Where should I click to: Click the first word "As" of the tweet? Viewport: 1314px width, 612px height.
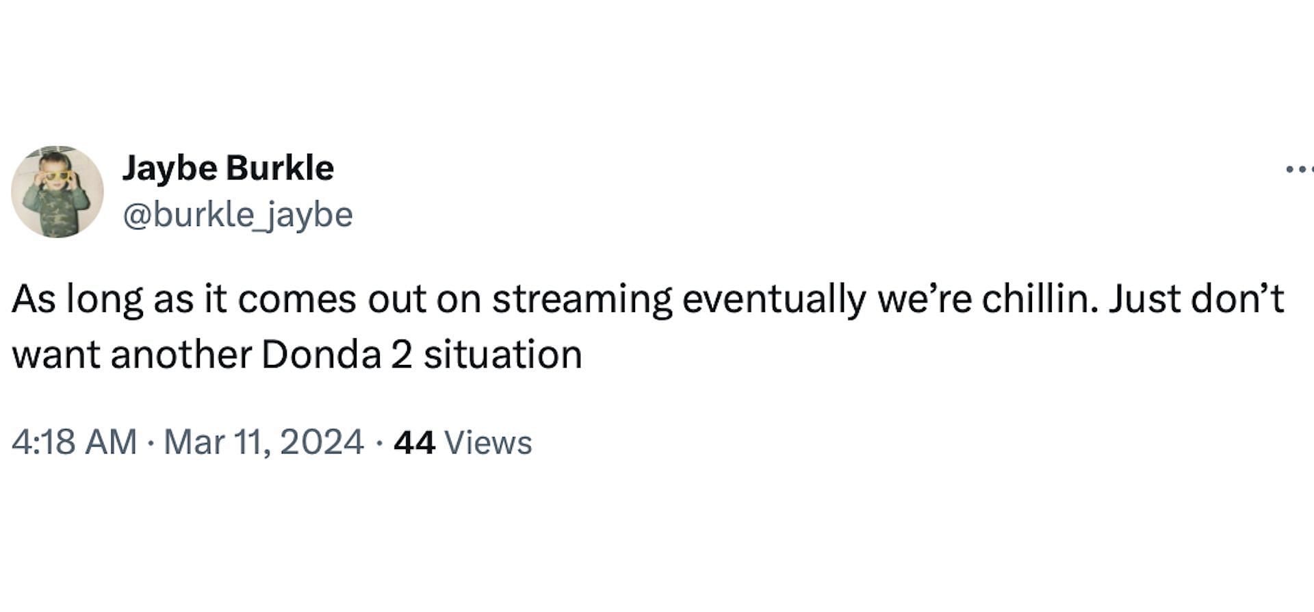click(x=34, y=298)
